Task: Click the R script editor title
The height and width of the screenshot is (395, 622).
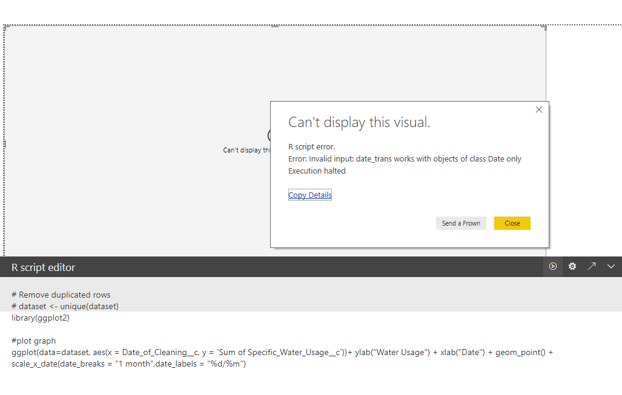Action: [x=43, y=267]
